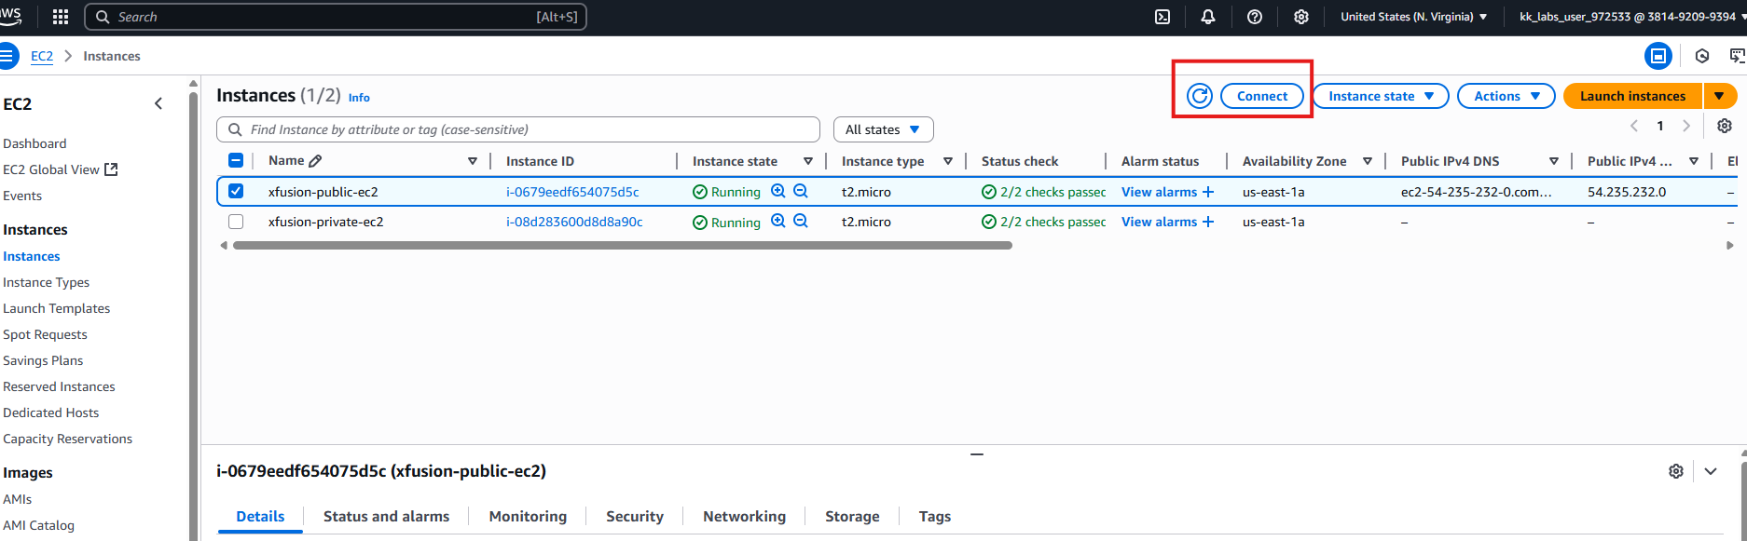Deselect the xfusion-public-ec2 checkbox
This screenshot has width=1747, height=541.
coord(236,191)
